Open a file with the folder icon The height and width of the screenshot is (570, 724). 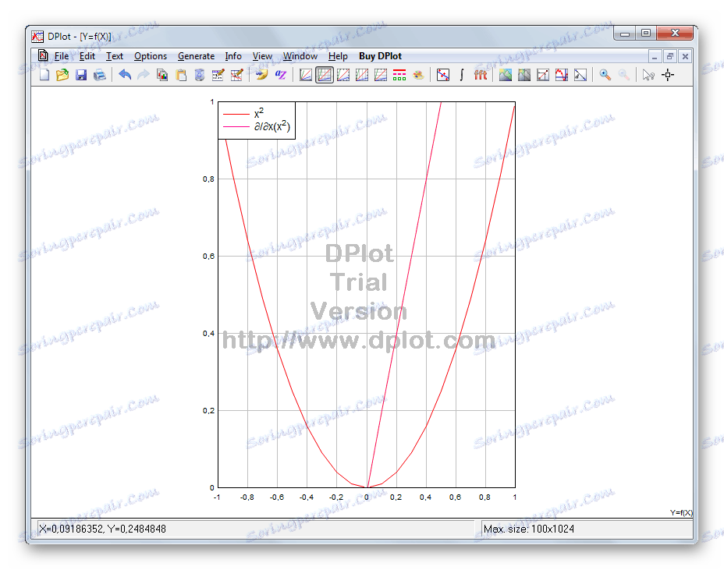click(x=62, y=75)
